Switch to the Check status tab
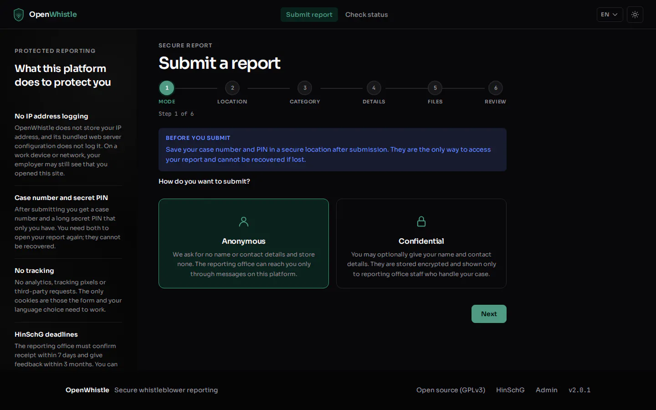The width and height of the screenshot is (656, 410). pos(367,15)
